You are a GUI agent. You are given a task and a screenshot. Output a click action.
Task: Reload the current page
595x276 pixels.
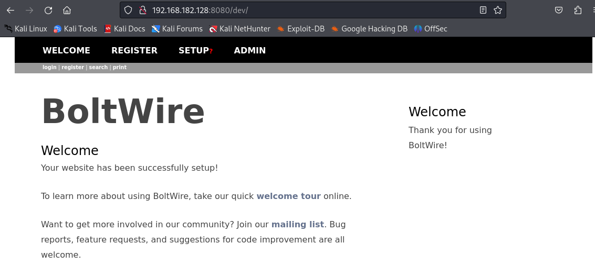coord(48,10)
